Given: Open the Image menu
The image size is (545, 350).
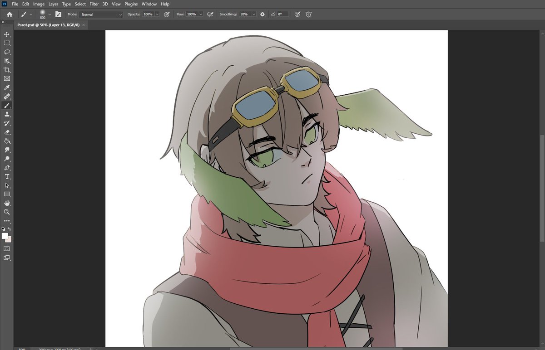Looking at the screenshot, I should (x=39, y=4).
